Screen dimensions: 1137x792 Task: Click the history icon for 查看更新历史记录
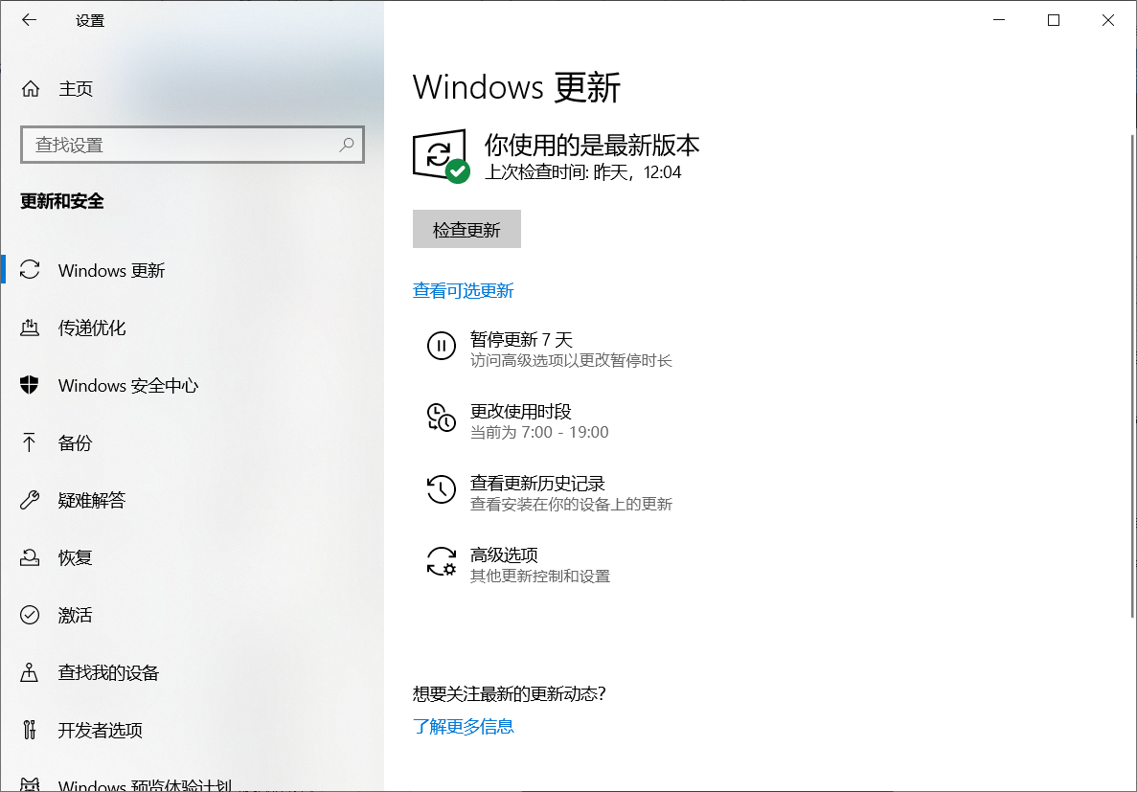pyautogui.click(x=441, y=489)
